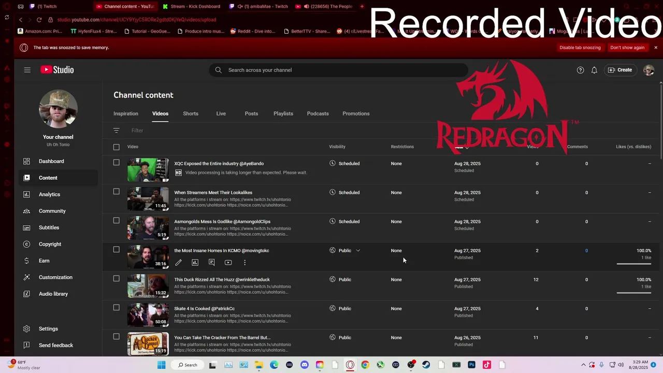
Task: Reload the page in browser
Action: click(x=39, y=20)
